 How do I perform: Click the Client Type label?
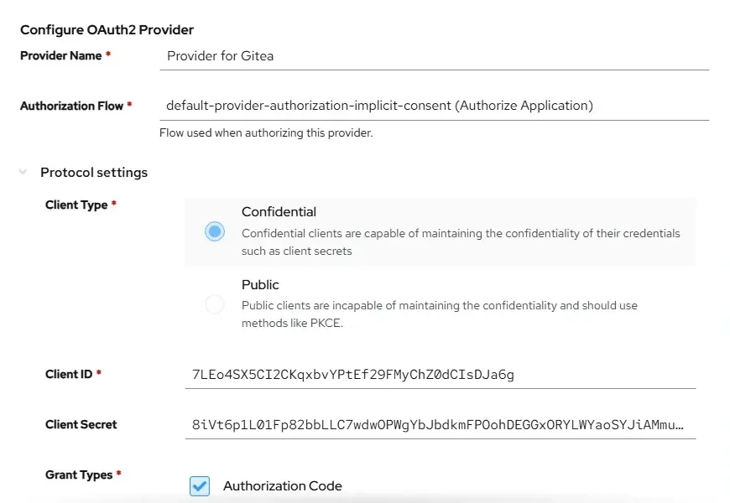(76, 205)
